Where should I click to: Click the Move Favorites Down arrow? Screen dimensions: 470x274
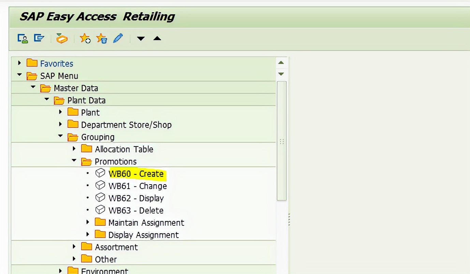point(141,39)
